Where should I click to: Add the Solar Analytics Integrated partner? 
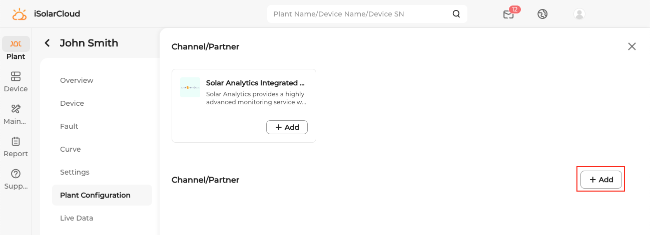pos(287,127)
